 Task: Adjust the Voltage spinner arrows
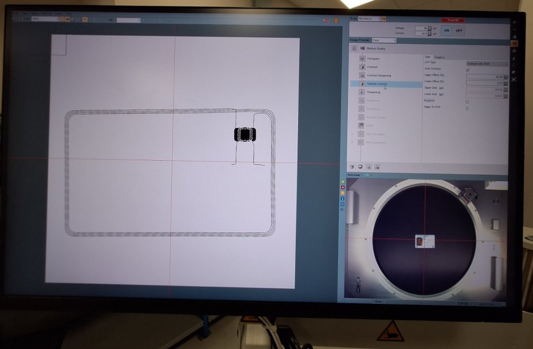(430, 28)
